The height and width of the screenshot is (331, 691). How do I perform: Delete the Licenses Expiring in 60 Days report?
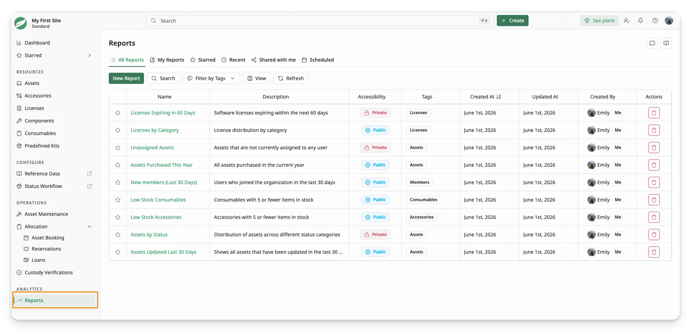click(654, 113)
